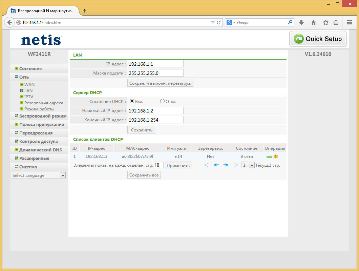Open the Google search engine selector

tap(231, 22)
